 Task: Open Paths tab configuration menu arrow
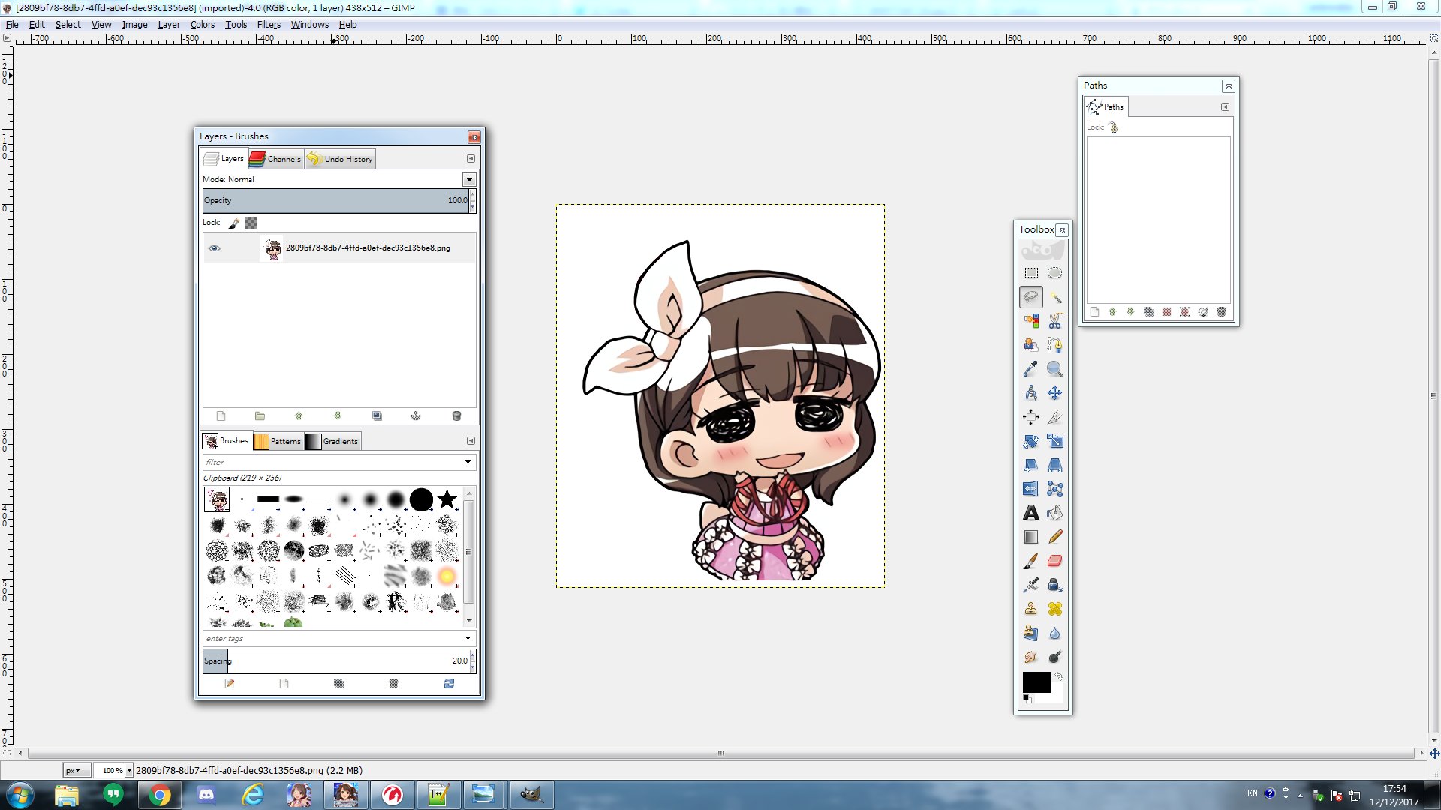[1225, 107]
